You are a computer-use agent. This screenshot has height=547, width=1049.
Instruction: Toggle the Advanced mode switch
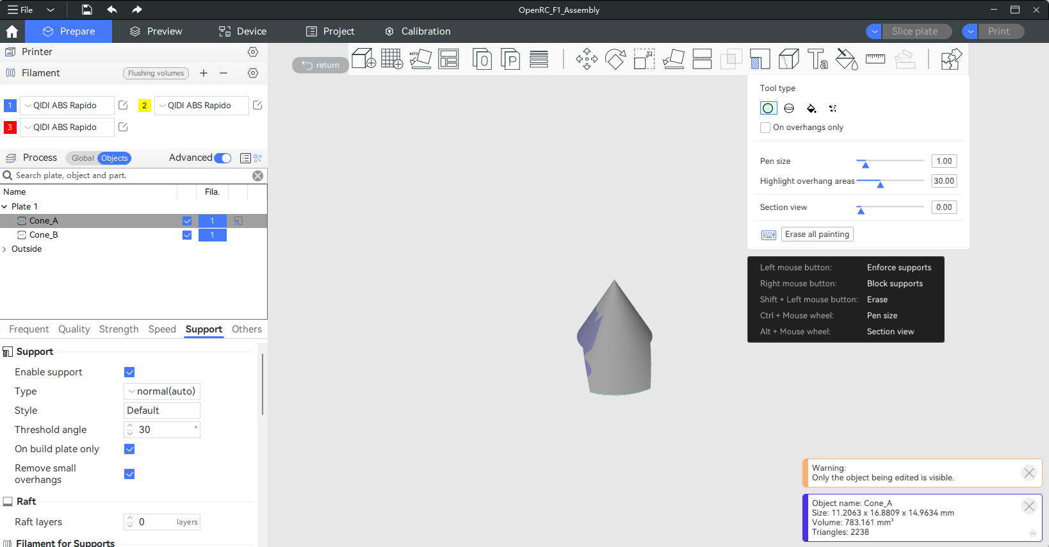[223, 158]
